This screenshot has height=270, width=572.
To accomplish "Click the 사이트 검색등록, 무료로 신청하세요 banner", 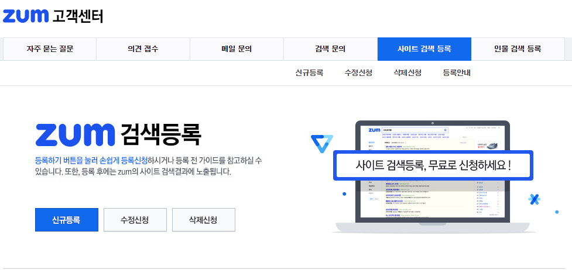I will pos(433,165).
